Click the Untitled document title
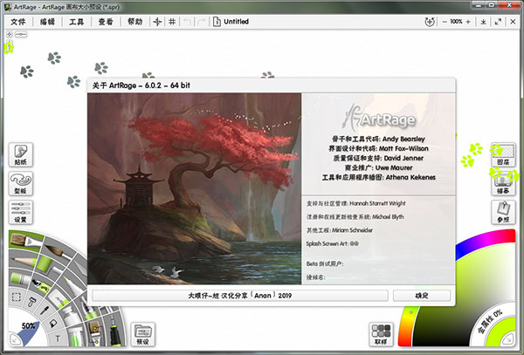Screen dimensions: 524x355 coord(236,20)
